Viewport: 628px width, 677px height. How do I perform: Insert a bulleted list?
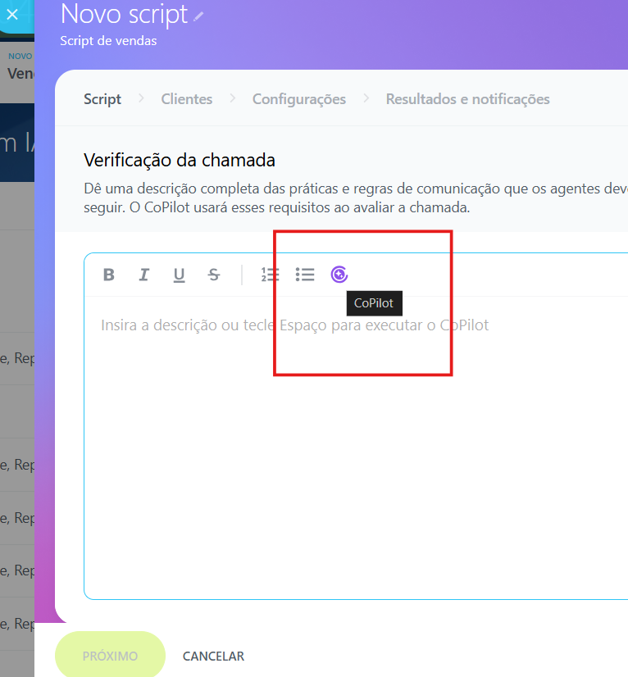point(305,275)
